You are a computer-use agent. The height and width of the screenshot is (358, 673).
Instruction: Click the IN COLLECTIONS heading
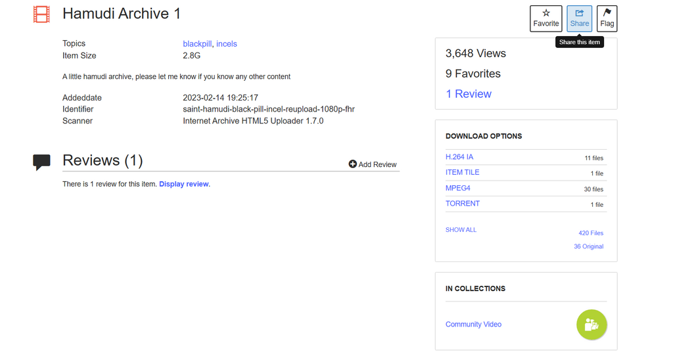click(x=475, y=288)
